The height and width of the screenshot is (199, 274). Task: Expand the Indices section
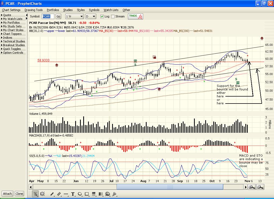13,38
